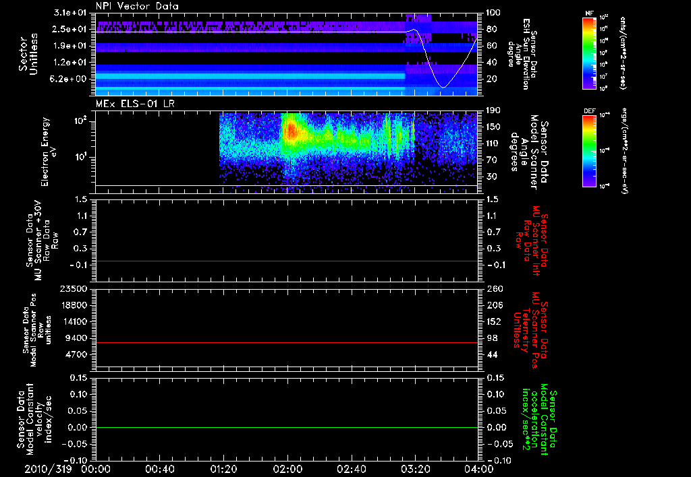Click the '18800' scanner position tick label
The width and height of the screenshot is (691, 477).
pos(73,305)
